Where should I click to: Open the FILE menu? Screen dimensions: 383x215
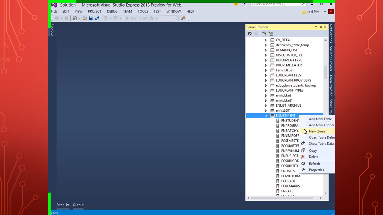(x=54, y=11)
